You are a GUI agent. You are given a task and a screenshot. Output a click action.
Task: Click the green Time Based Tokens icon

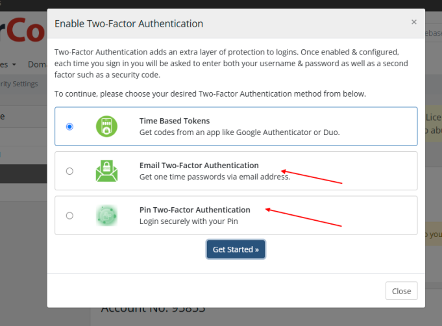(106, 127)
